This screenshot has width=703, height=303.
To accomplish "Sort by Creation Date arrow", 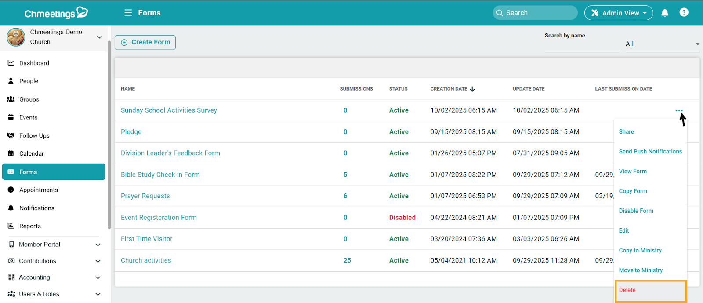I will coord(472,89).
